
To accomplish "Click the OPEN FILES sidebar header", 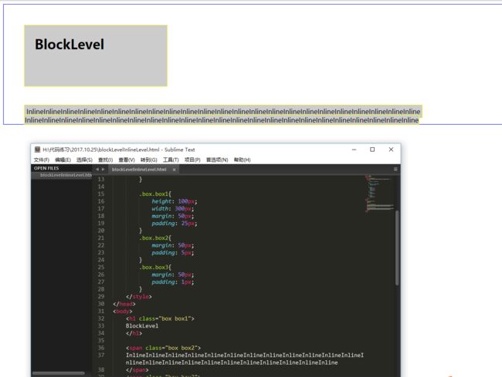I will 46,168.
